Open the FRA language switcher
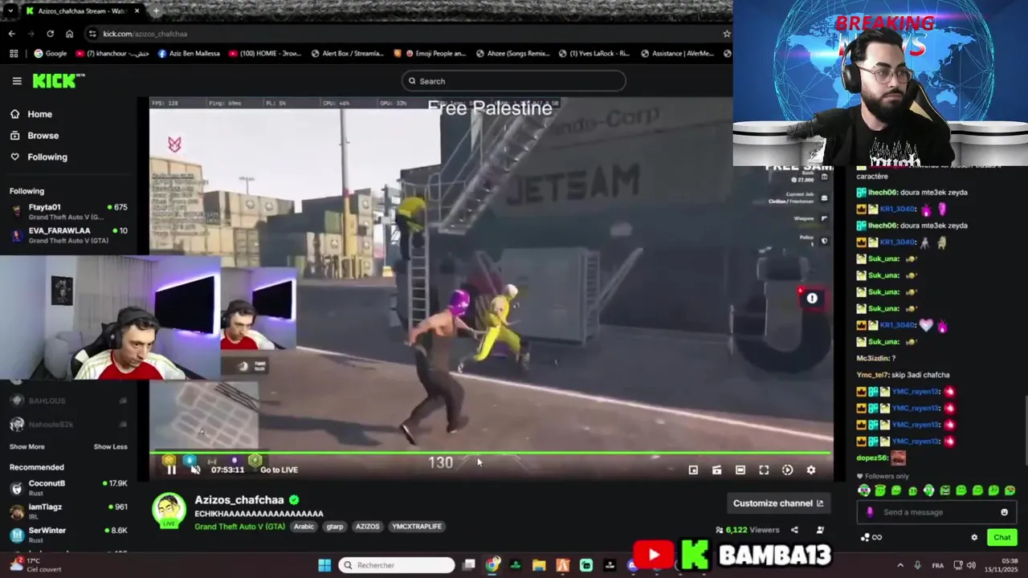The image size is (1028, 578). click(938, 565)
